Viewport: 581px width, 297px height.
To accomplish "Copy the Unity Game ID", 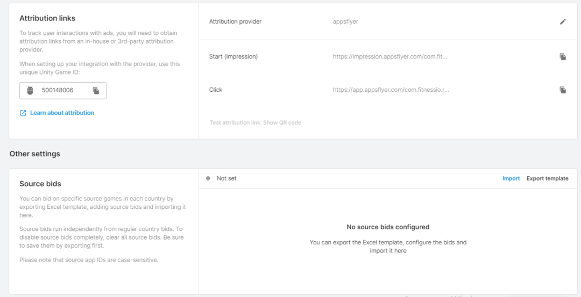I will 96,91.
